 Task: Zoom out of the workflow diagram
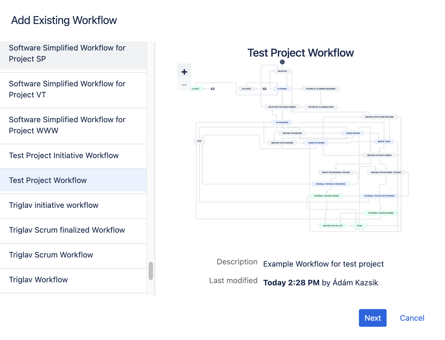pyautogui.click(x=184, y=85)
